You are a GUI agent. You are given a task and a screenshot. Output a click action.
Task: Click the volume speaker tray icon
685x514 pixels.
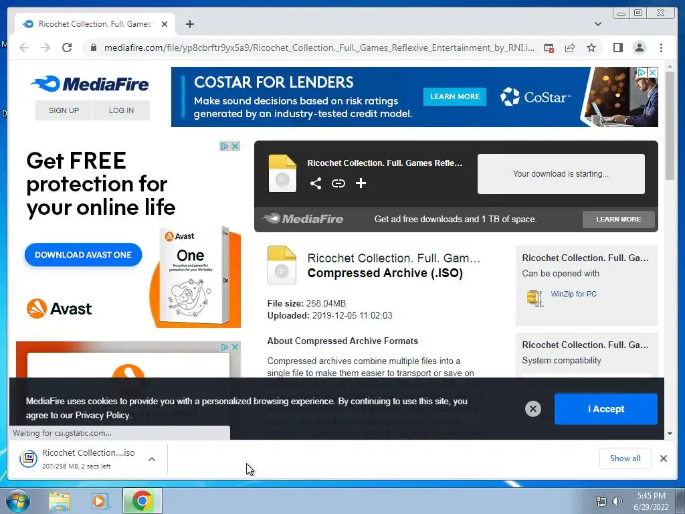point(617,501)
